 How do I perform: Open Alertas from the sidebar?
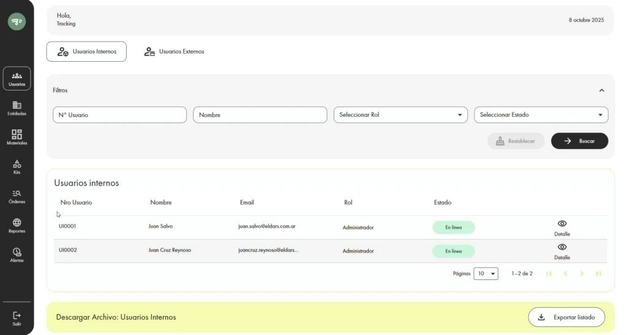coord(17,255)
